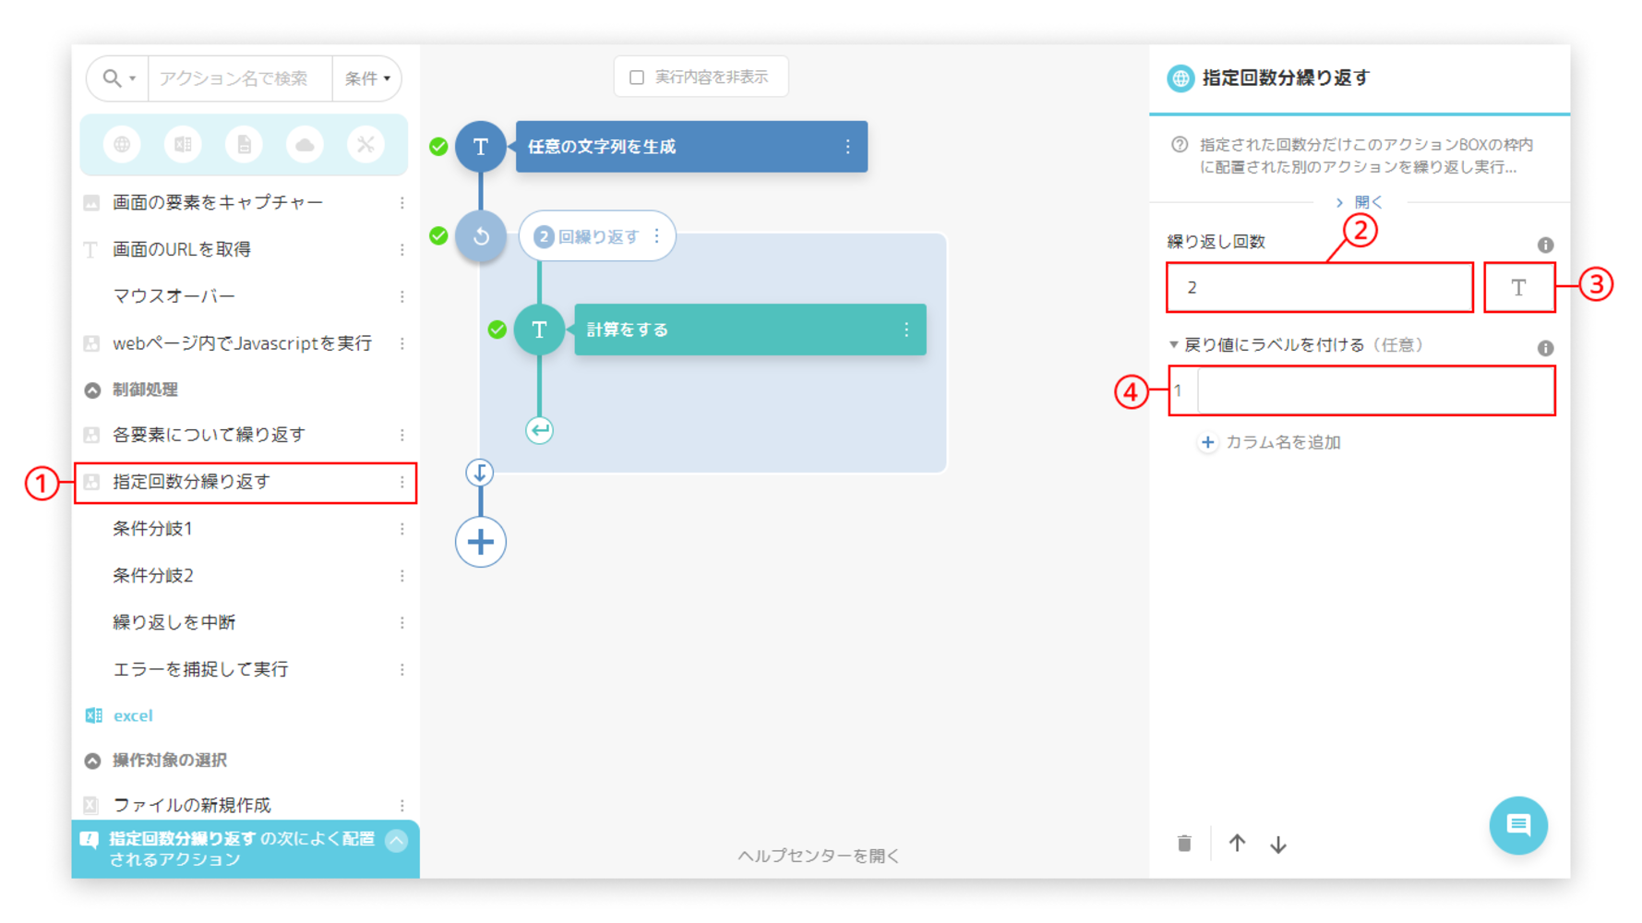Image resolution: width=1642 pixels, height=923 pixels.
Task: Open the ヘルプセンターを開く link
Action: [x=819, y=856]
